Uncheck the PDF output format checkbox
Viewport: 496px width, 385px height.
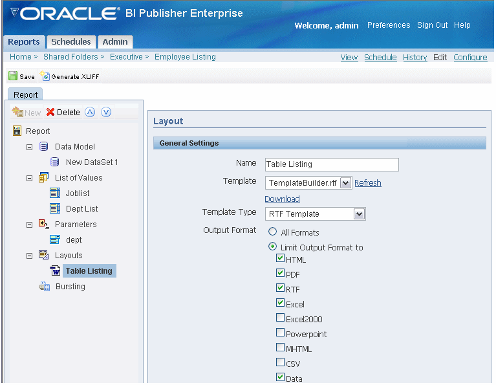tap(280, 273)
